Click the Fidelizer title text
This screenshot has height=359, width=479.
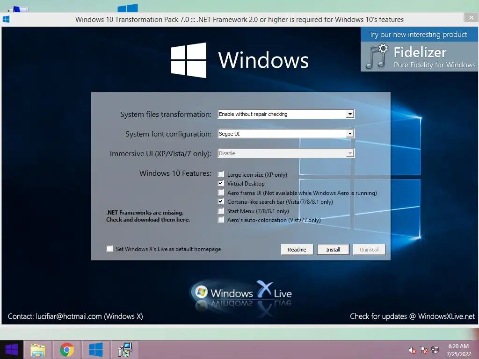pos(420,52)
